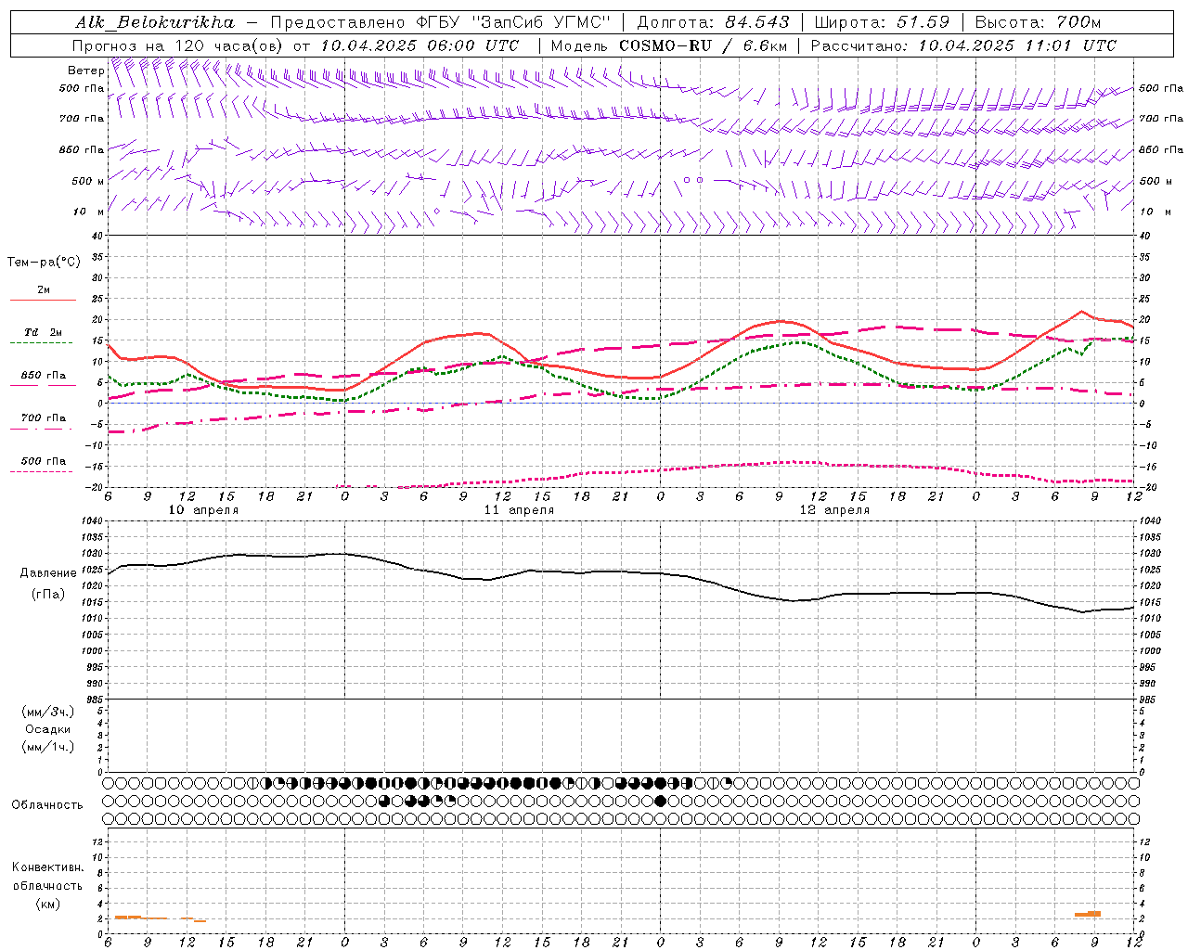Click the "(мм/1ч.)" precipitation unit label
The height and width of the screenshot is (950, 1188).
[48, 747]
